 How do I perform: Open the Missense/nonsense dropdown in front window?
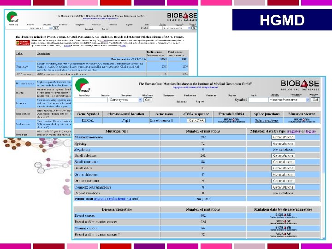(289, 100)
